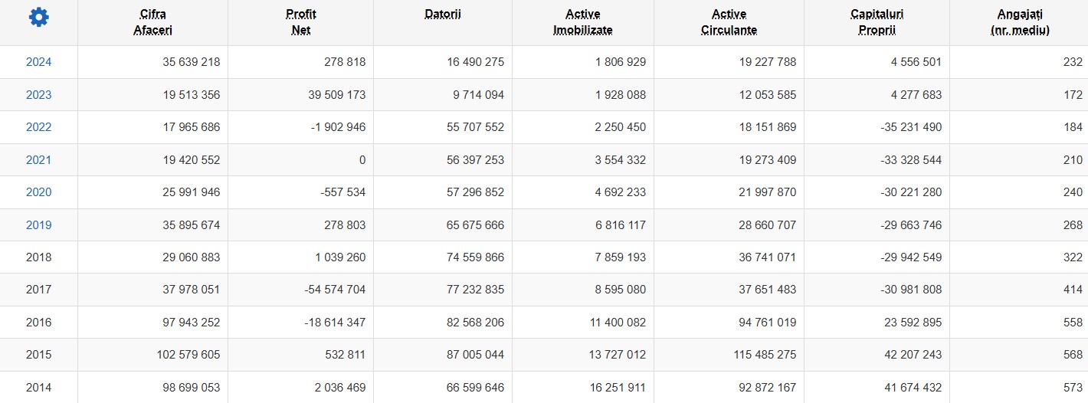Click the Cifra Afaceri column header
The width and height of the screenshot is (1088, 403).
[x=153, y=22]
